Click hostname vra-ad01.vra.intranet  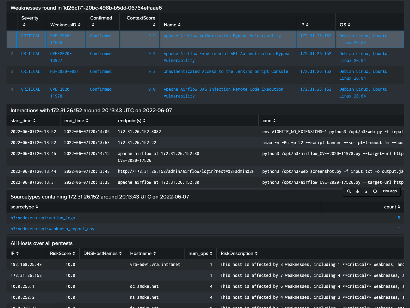(155, 265)
